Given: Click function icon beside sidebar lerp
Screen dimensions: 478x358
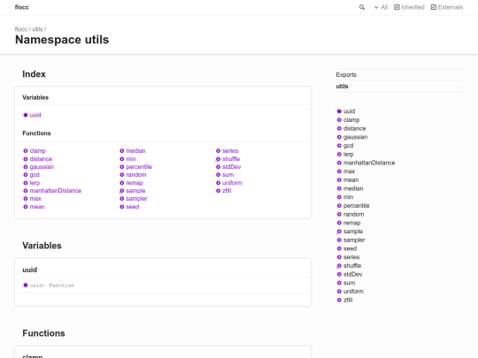Looking at the screenshot, I should (339, 155).
